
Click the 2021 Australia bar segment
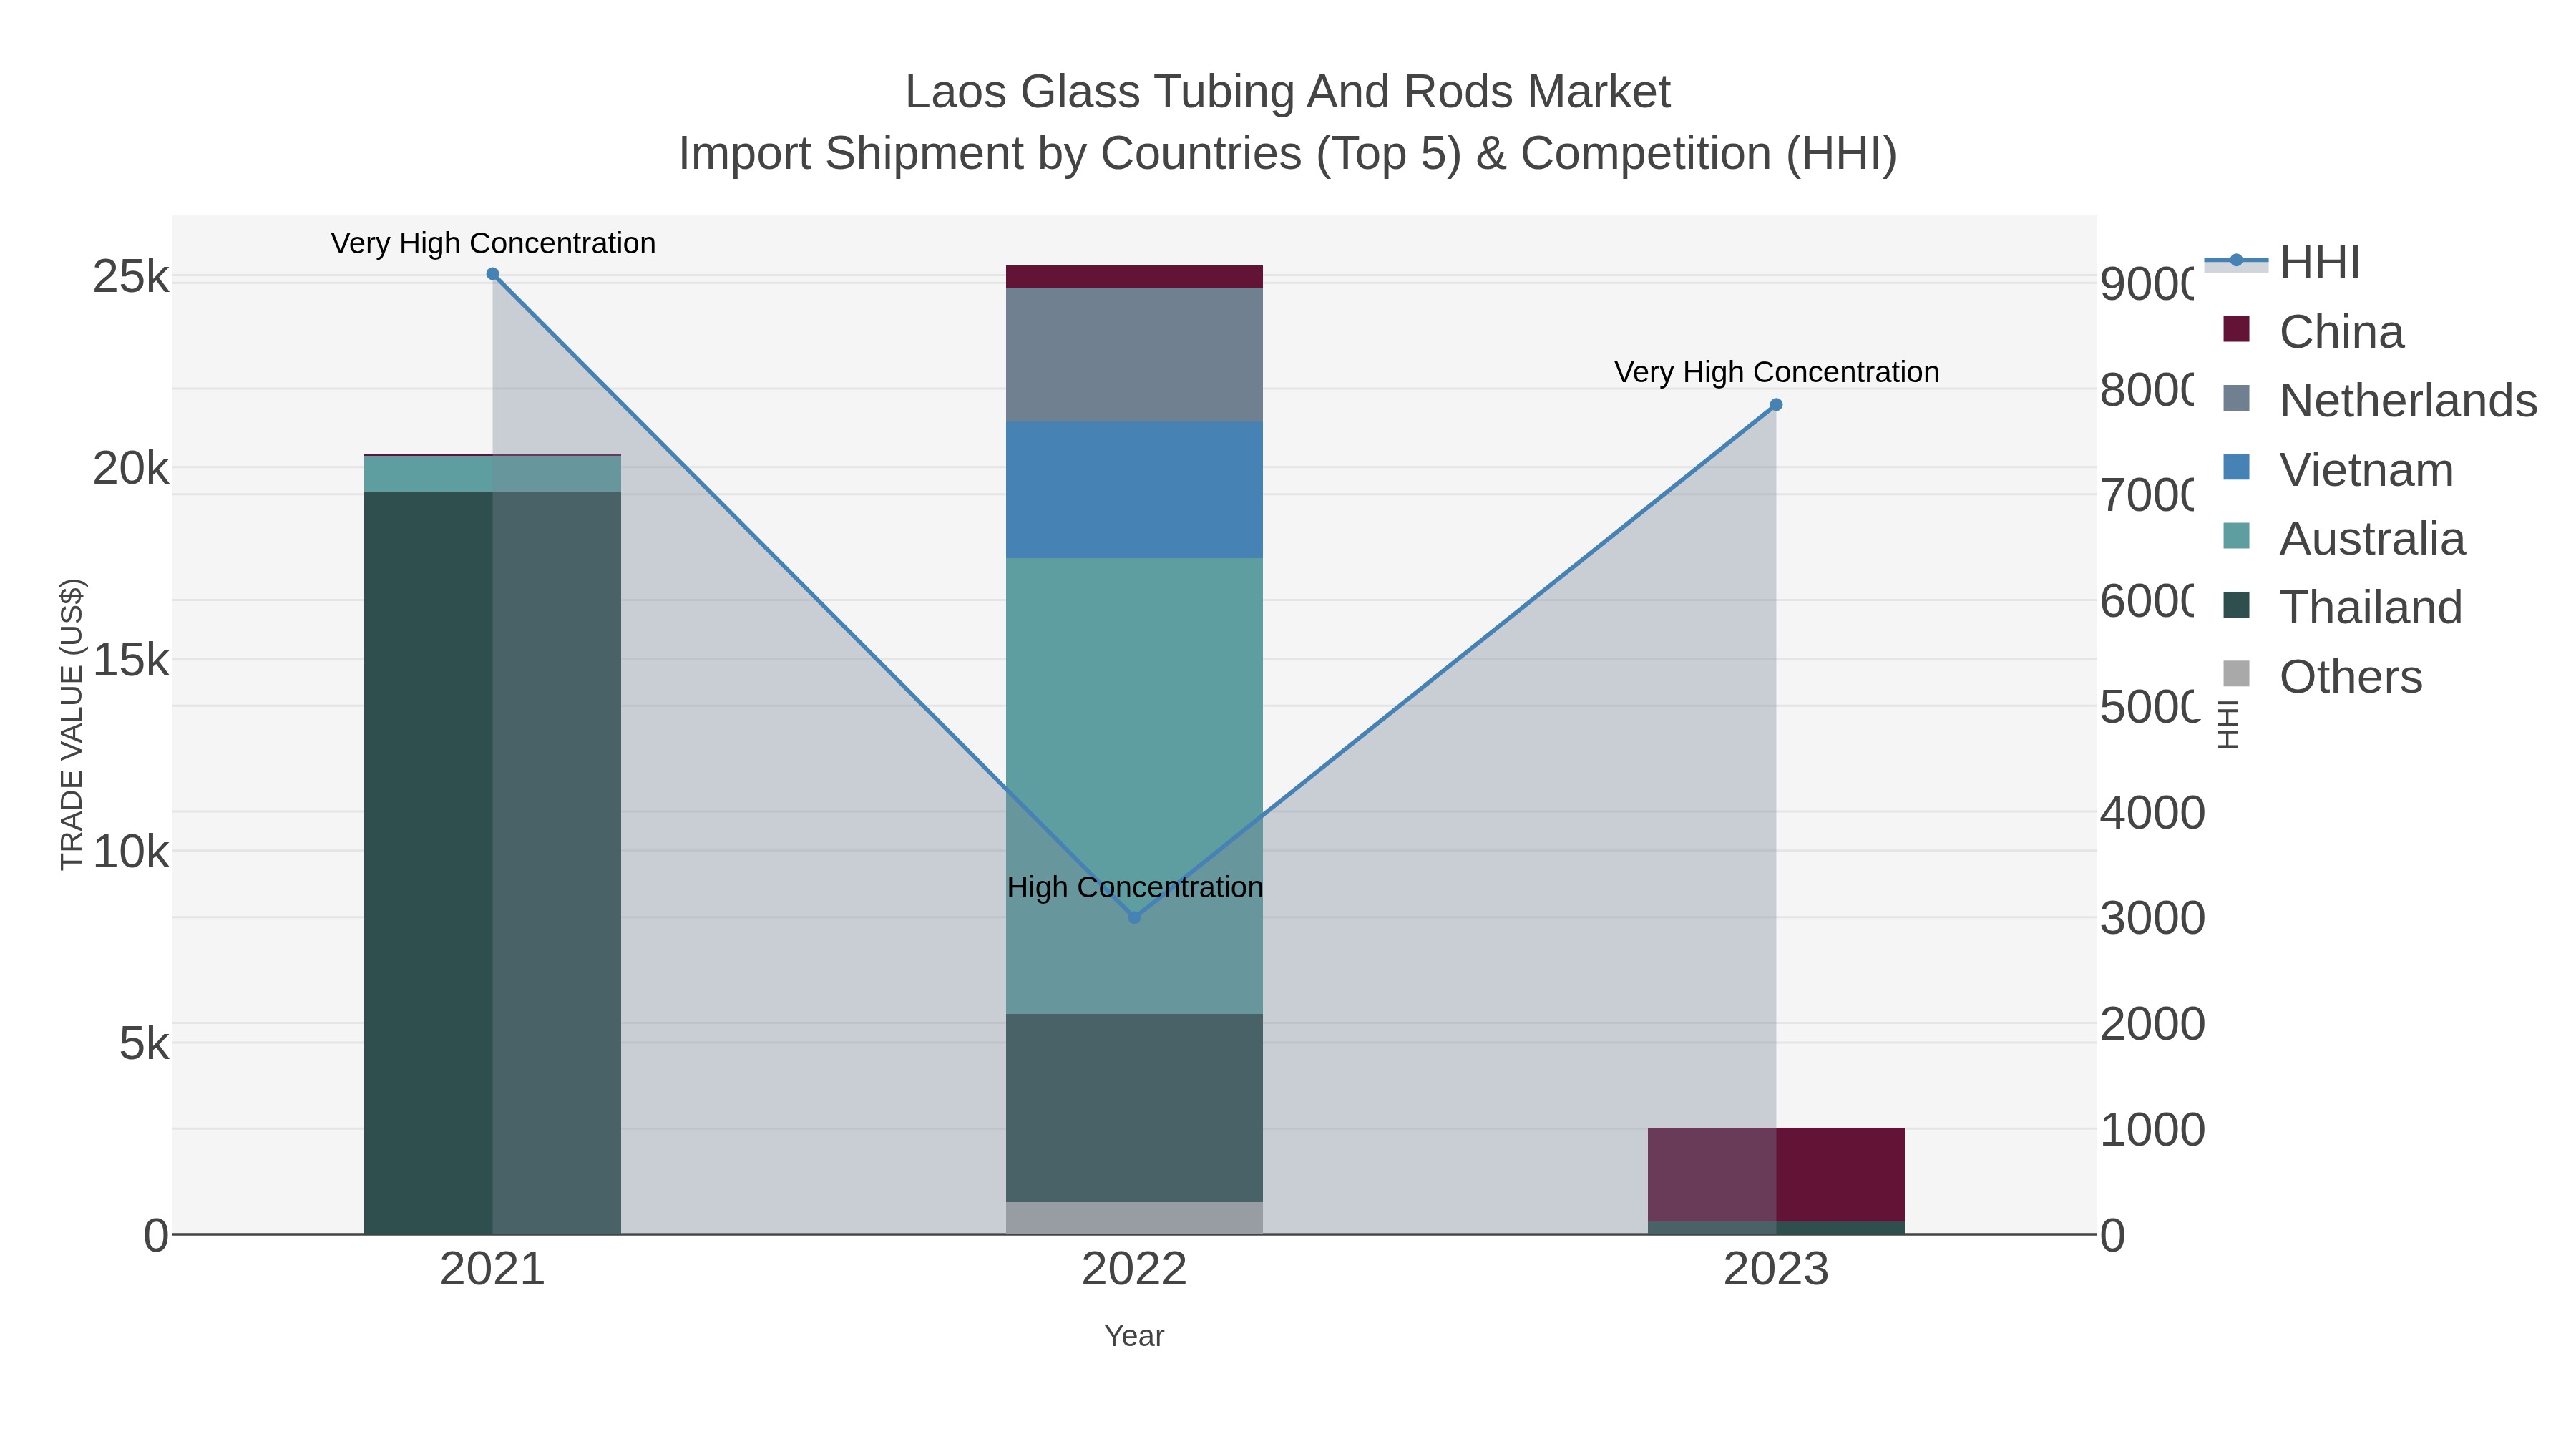click(x=492, y=473)
